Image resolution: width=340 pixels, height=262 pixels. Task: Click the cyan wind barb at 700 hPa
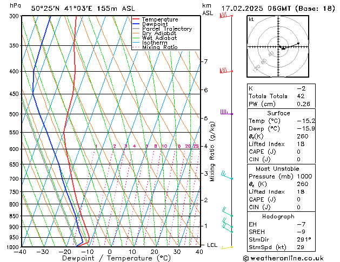227,175
